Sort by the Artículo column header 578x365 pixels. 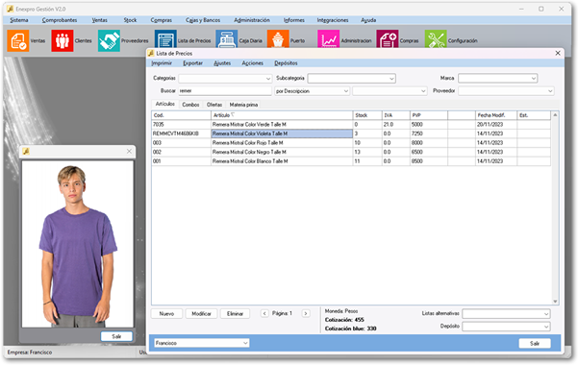pos(282,115)
